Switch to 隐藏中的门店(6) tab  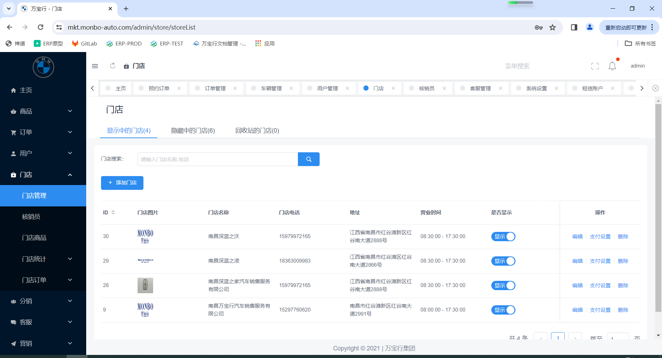(193, 131)
